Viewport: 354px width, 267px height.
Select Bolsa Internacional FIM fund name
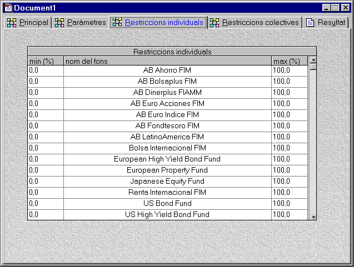coord(167,148)
